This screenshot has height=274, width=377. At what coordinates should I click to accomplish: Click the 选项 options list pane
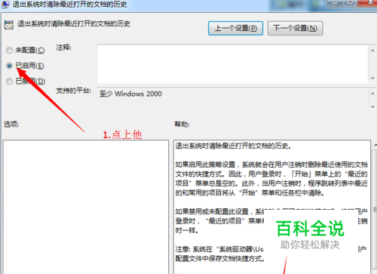(86, 207)
